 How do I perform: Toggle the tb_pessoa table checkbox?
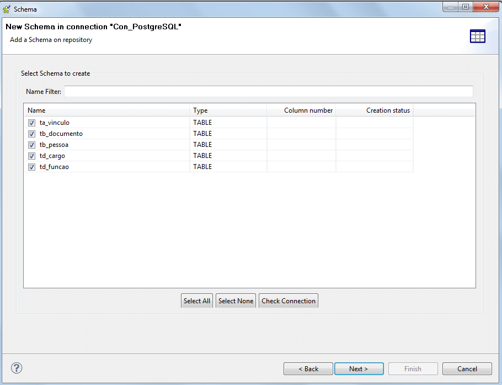click(32, 145)
